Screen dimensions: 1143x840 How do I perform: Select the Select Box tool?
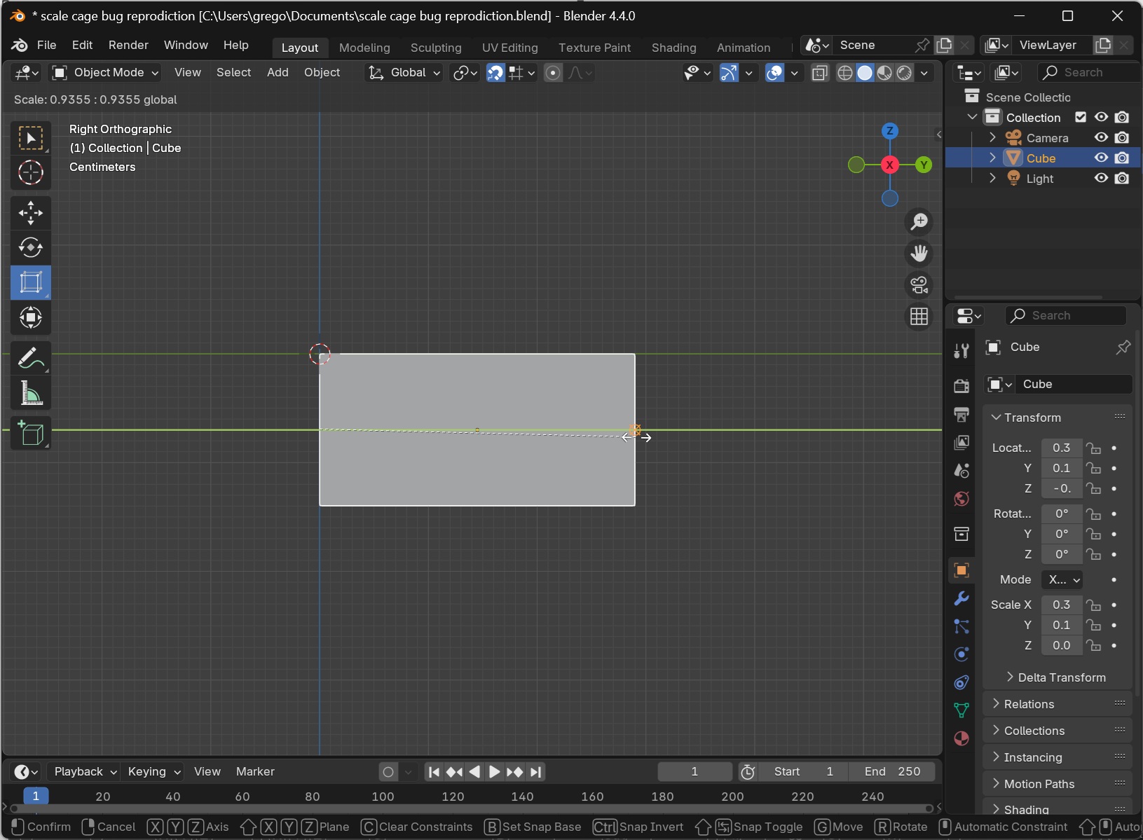pyautogui.click(x=31, y=138)
